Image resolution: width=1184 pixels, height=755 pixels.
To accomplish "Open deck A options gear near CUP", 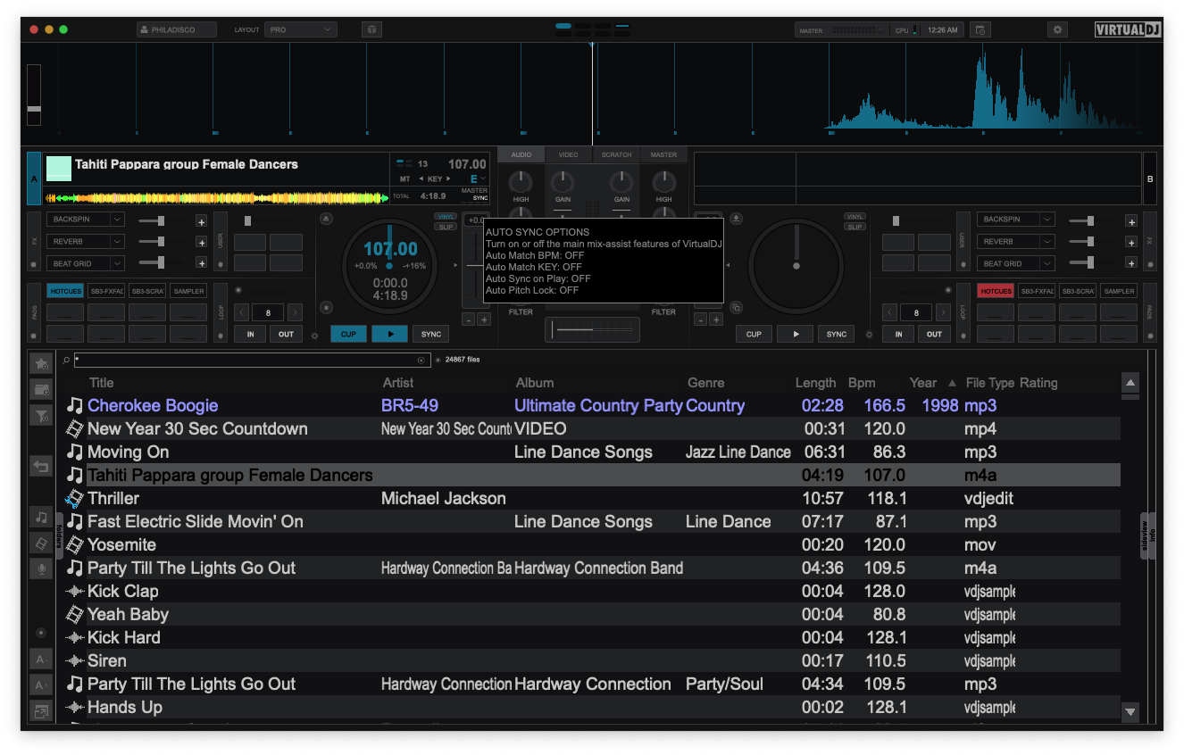I will pyautogui.click(x=314, y=336).
